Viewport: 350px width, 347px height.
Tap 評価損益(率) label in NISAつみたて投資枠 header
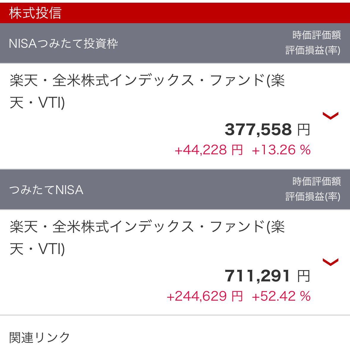click(313, 50)
